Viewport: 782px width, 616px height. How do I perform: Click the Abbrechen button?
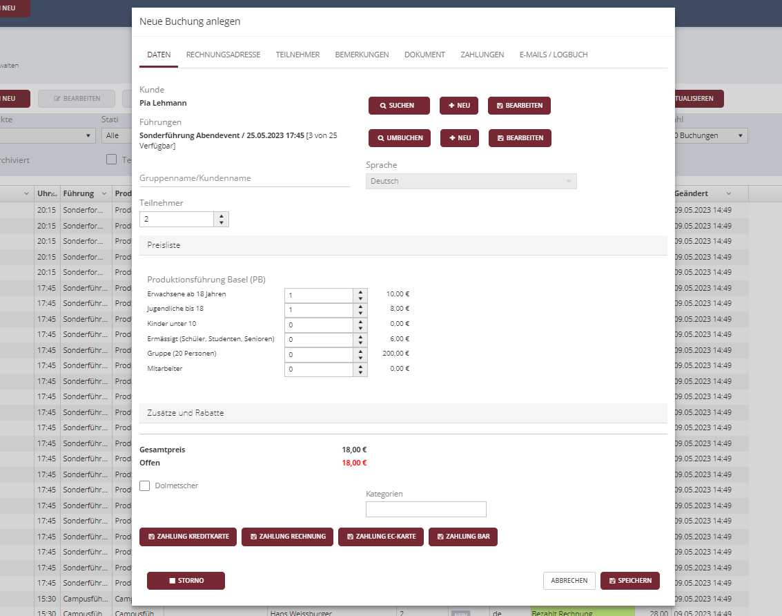569,581
